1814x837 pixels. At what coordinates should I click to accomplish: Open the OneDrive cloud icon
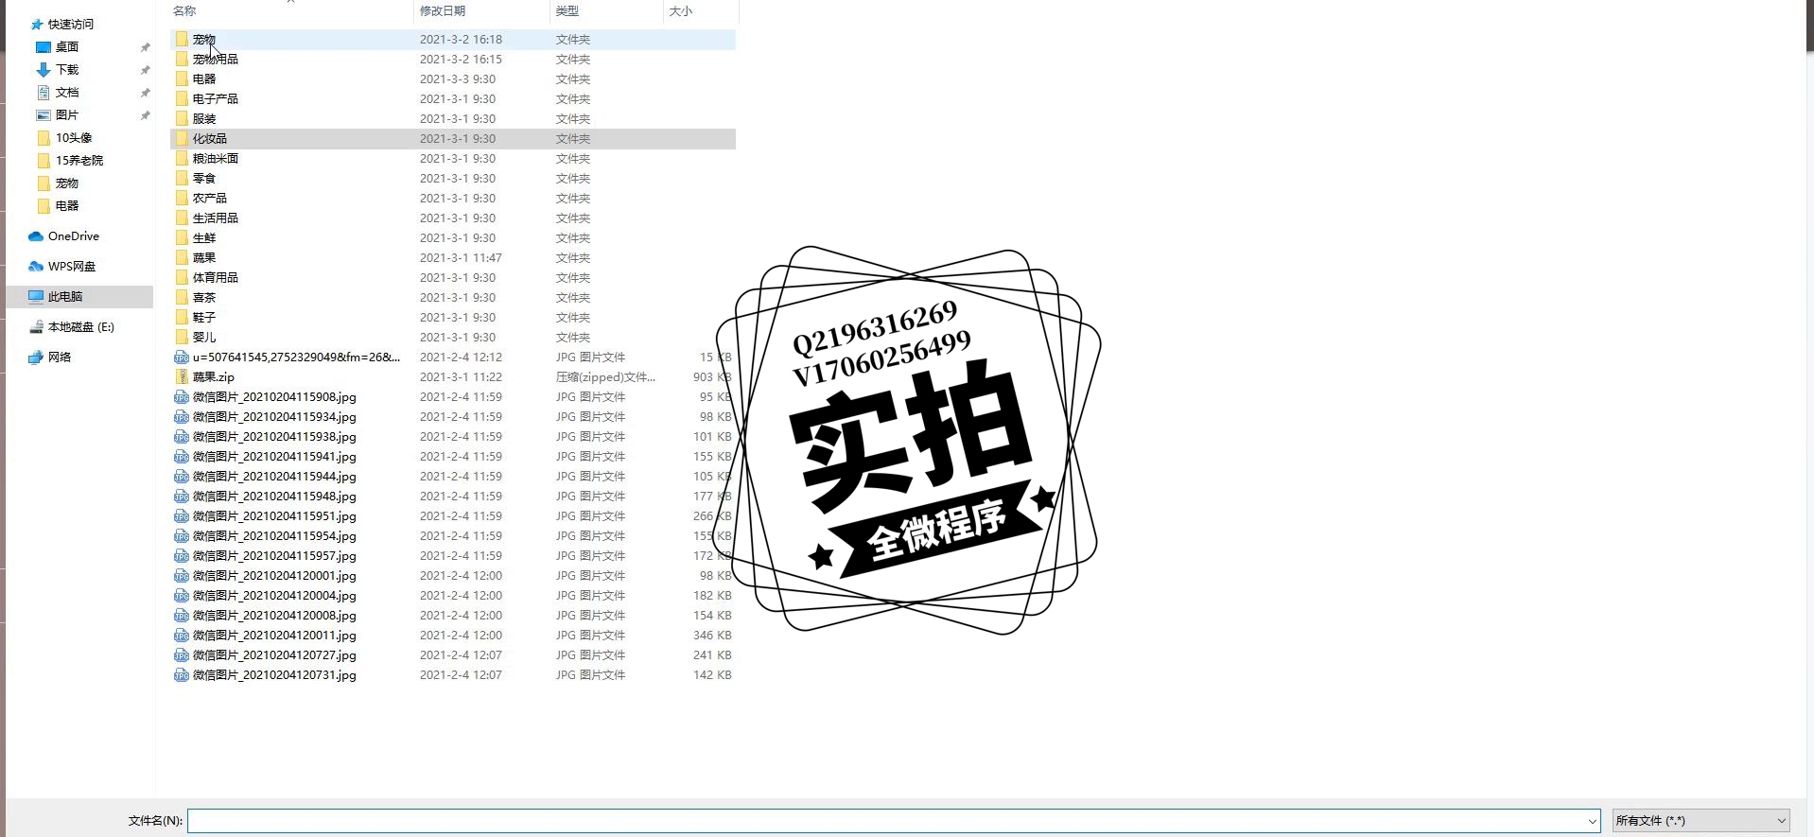[36, 236]
